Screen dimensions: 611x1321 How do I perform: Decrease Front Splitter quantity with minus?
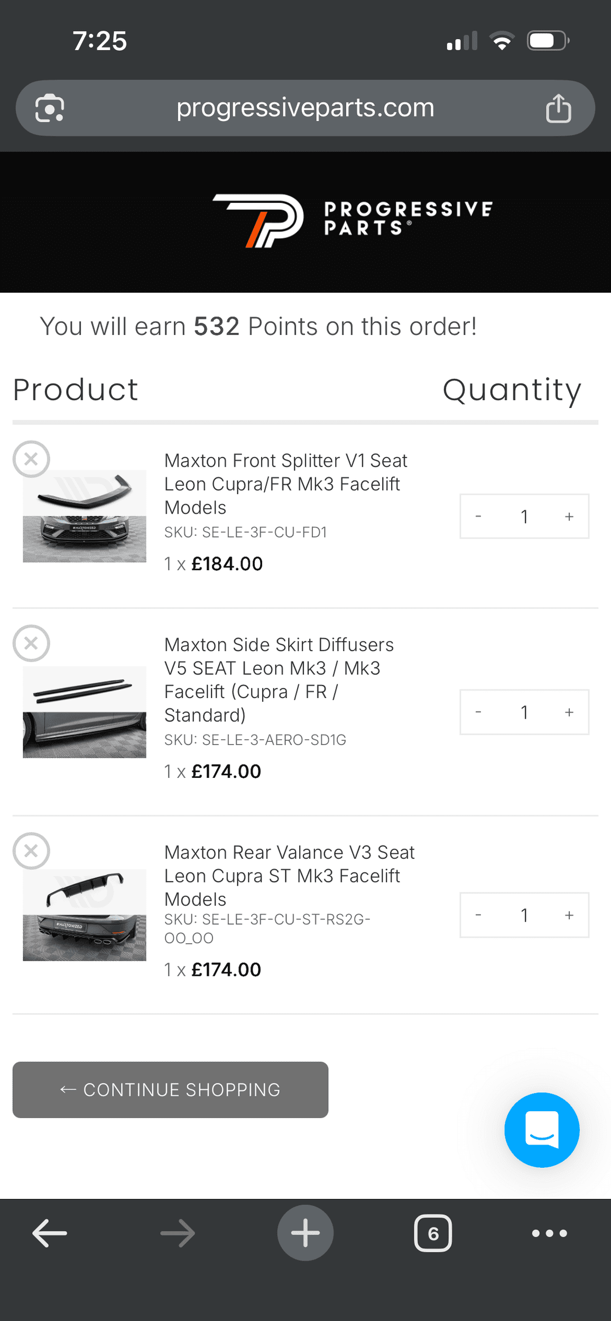[x=478, y=516]
